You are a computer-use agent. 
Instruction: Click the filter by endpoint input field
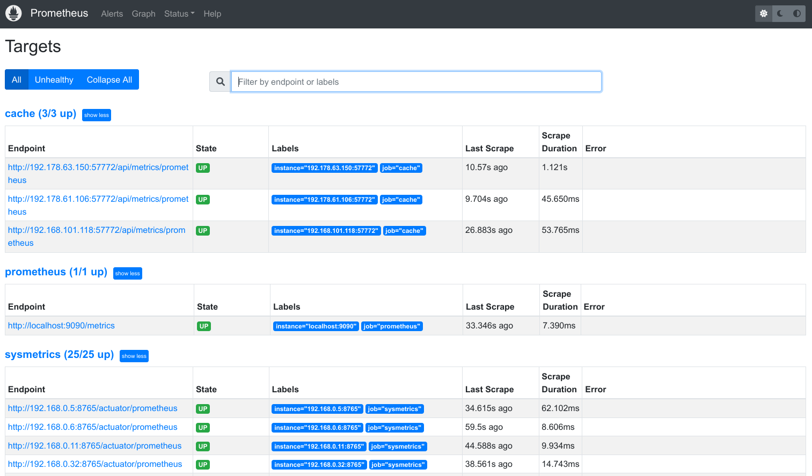[x=416, y=82]
